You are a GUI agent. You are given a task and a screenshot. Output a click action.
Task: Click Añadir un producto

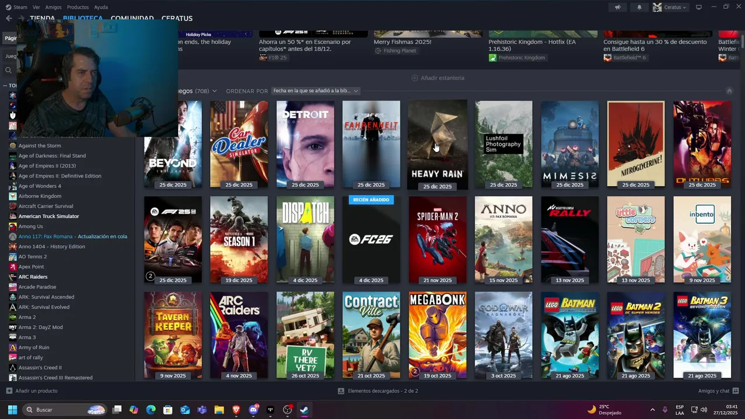point(31,391)
